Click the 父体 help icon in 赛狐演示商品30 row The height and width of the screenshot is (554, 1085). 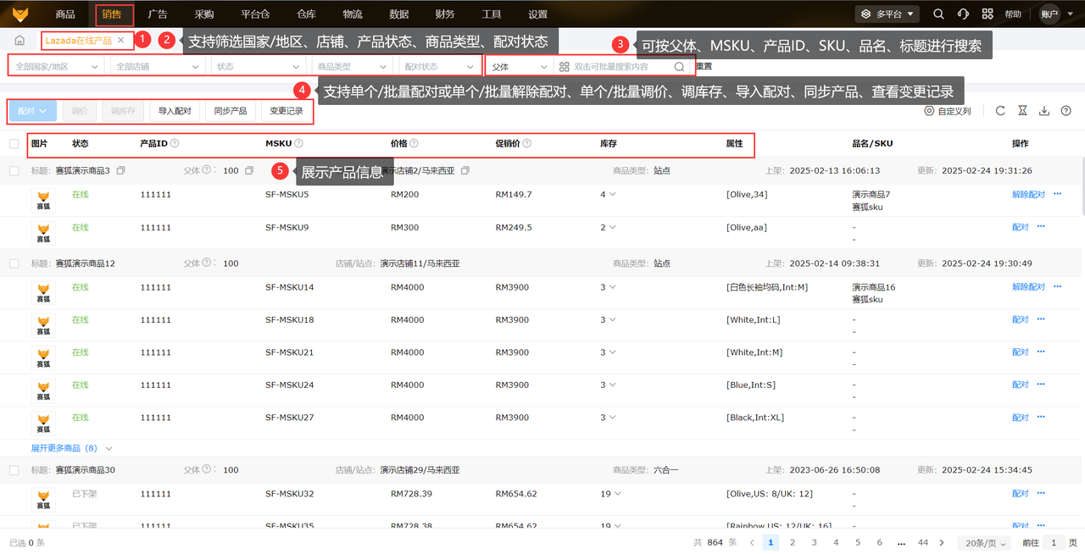207,470
